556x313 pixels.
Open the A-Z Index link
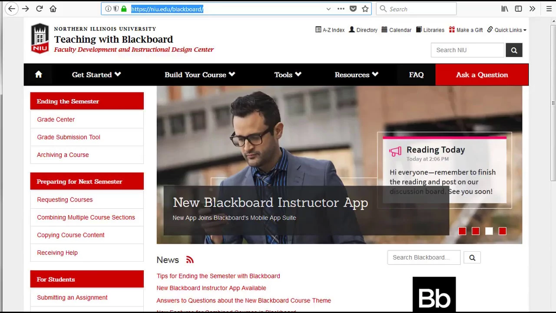point(330,30)
